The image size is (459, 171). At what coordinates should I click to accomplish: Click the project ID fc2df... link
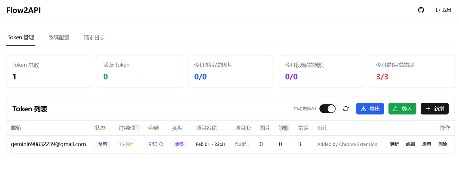[x=242, y=144]
